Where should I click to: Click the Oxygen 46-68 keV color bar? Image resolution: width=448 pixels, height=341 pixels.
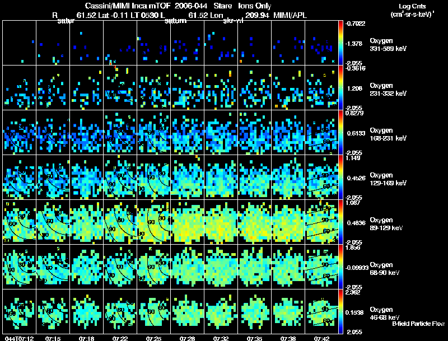tap(340, 311)
